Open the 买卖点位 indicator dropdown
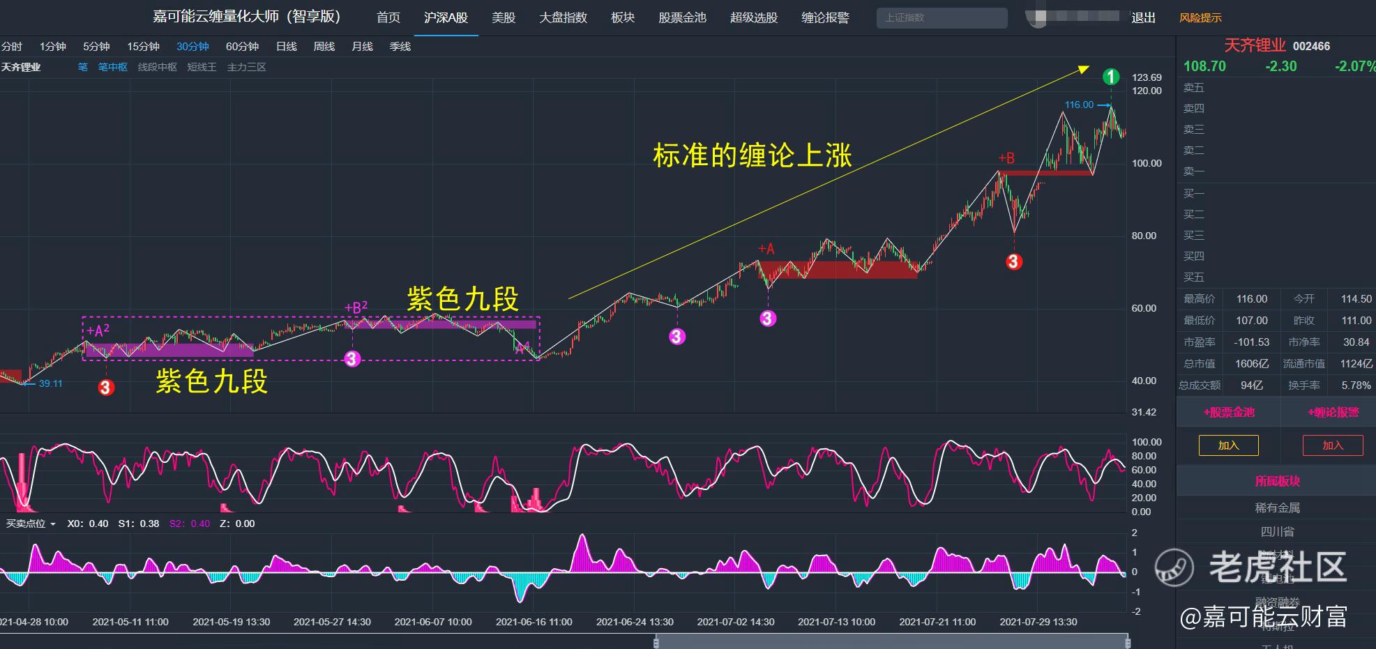Screen dimensions: 1376x649 [x=31, y=524]
